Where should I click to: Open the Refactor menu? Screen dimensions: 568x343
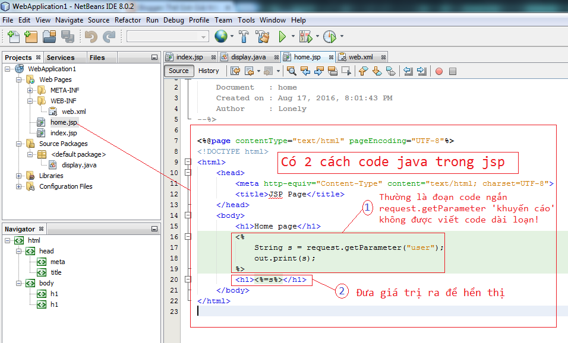click(x=127, y=20)
